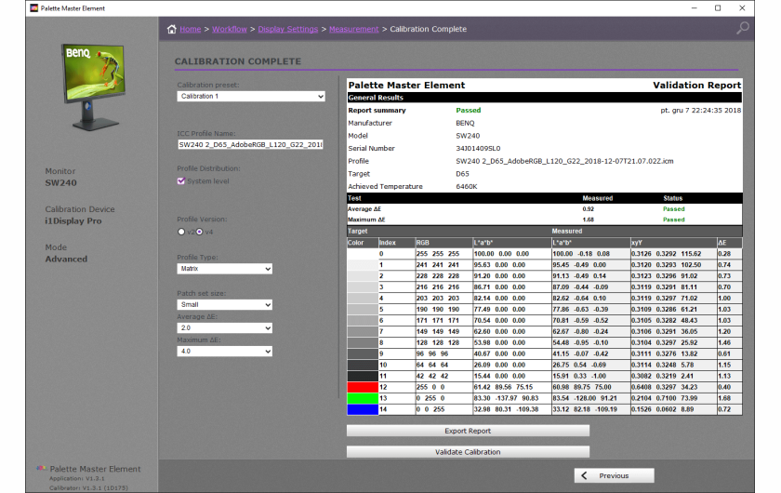The width and height of the screenshot is (781, 493).
Task: Navigate to Workflow breadcrumb link
Action: [230, 29]
